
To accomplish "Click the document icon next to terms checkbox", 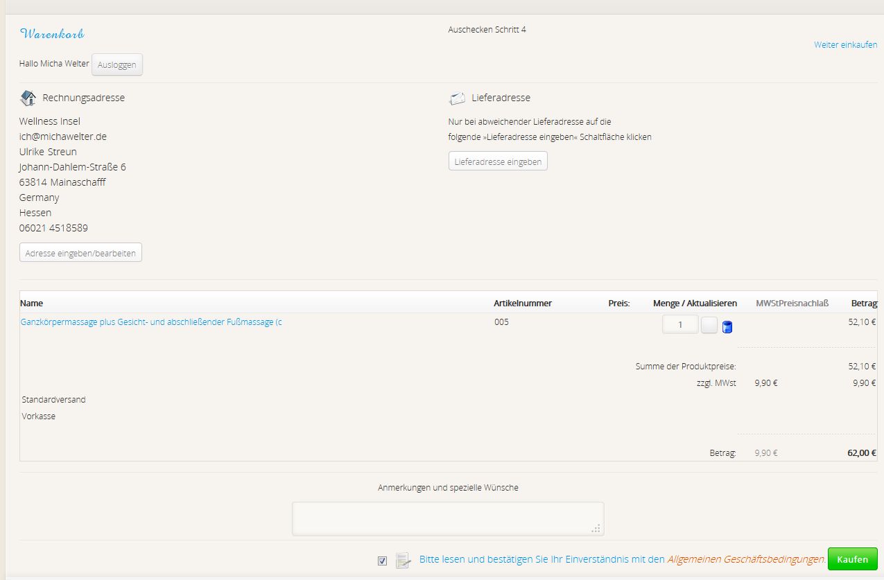I will pos(403,560).
